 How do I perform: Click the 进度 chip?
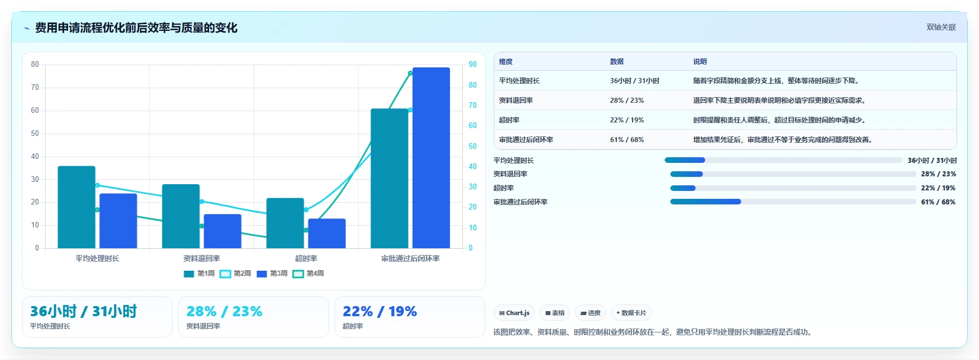click(x=590, y=313)
